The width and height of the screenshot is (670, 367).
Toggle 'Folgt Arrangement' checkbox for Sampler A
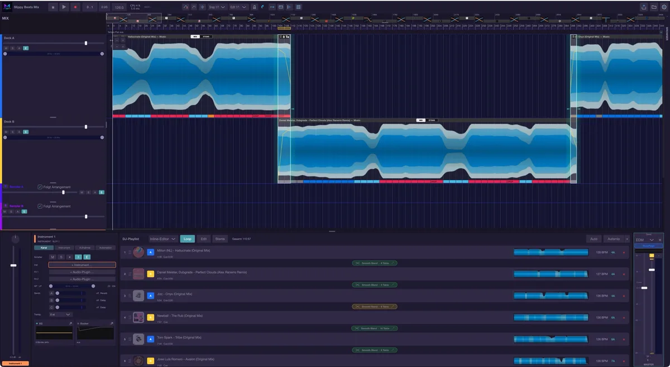coord(40,187)
